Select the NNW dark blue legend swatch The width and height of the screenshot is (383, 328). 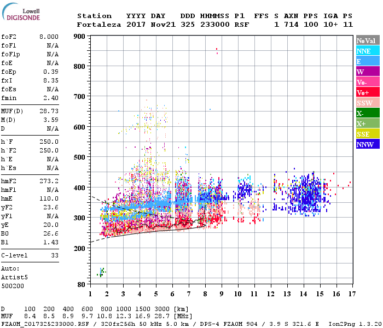click(x=368, y=144)
